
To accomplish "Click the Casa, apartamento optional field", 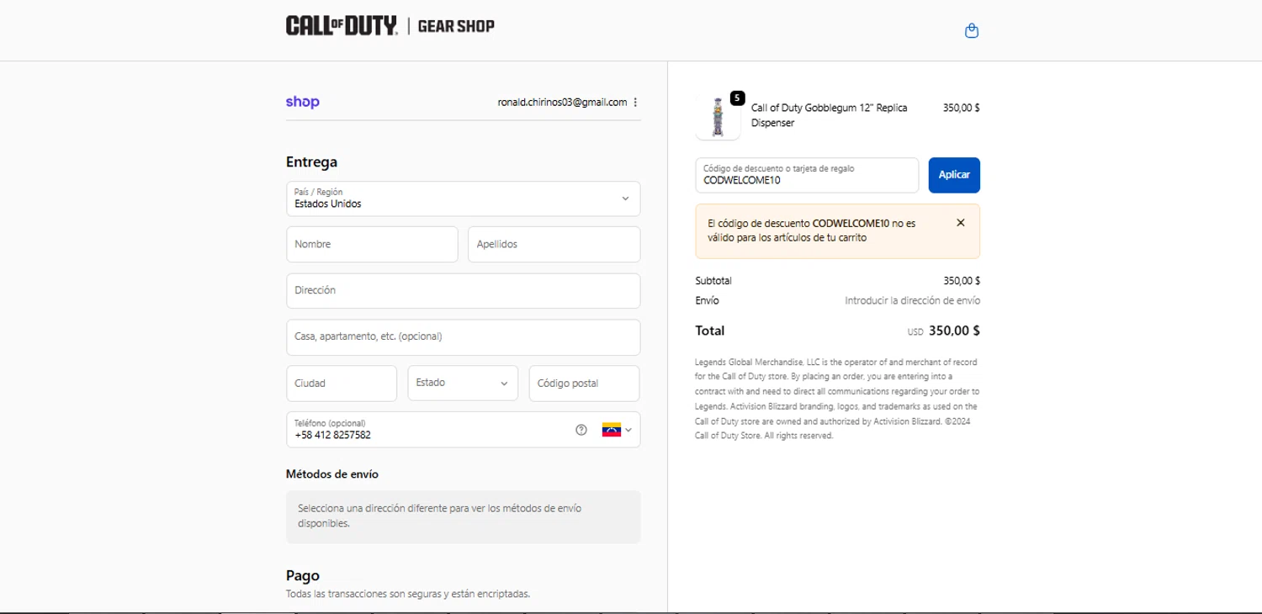I will tap(463, 336).
